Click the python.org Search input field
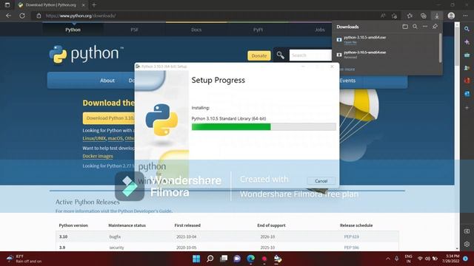 point(310,55)
